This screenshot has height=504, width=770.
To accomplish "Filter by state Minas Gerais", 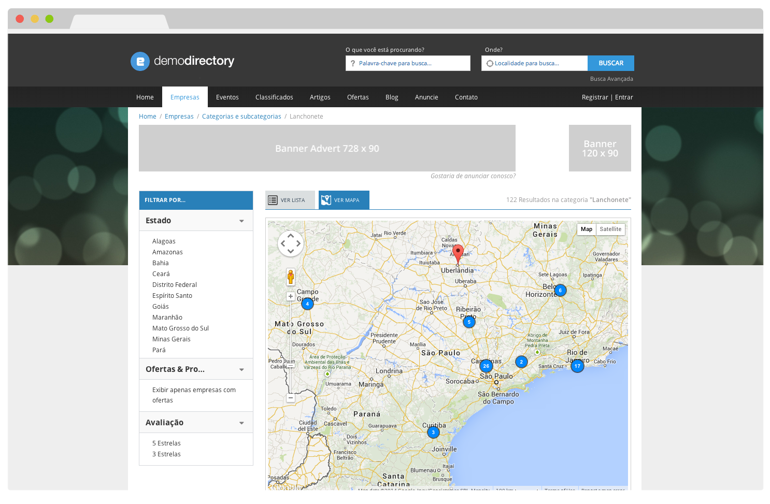I will coord(172,339).
